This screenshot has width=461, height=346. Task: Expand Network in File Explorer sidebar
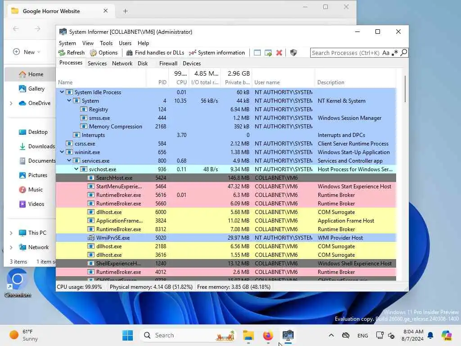[11, 247]
